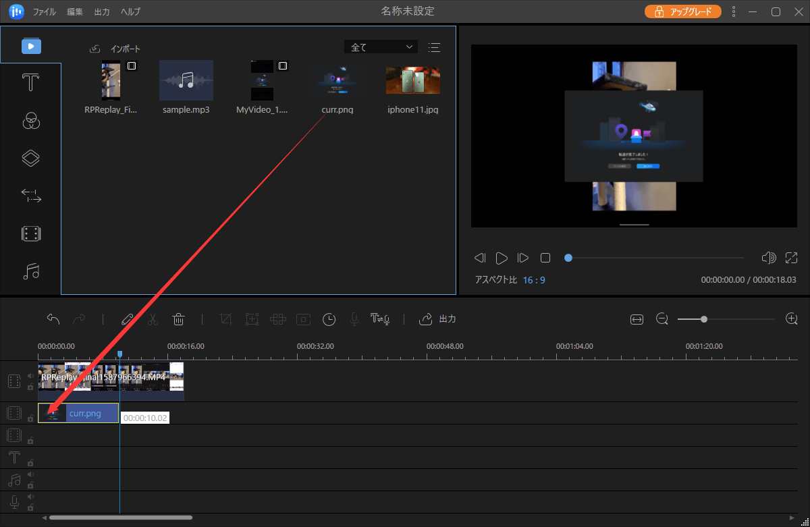Open the Overlays panel in the sidebar
This screenshot has width=810, height=527.
coord(30,159)
